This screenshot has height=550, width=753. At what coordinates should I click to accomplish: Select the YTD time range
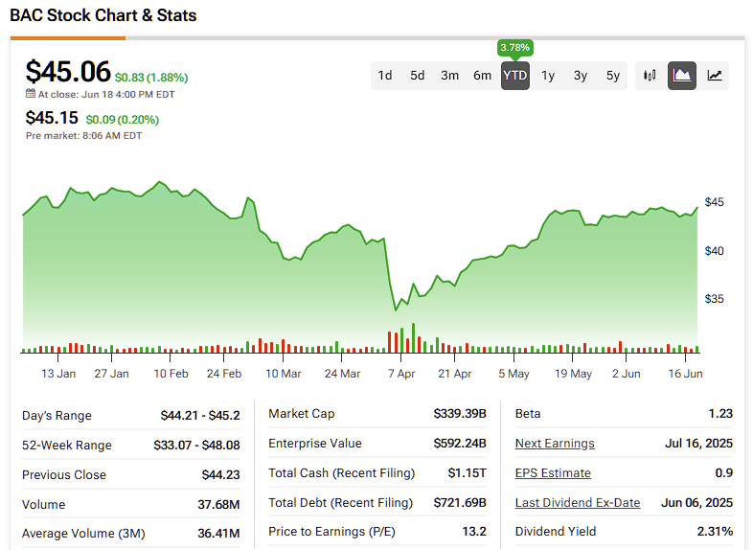(x=515, y=76)
